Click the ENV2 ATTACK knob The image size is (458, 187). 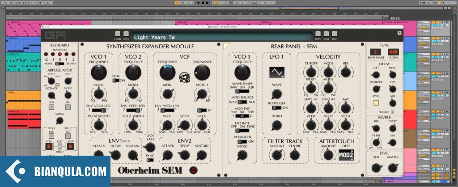(167, 155)
